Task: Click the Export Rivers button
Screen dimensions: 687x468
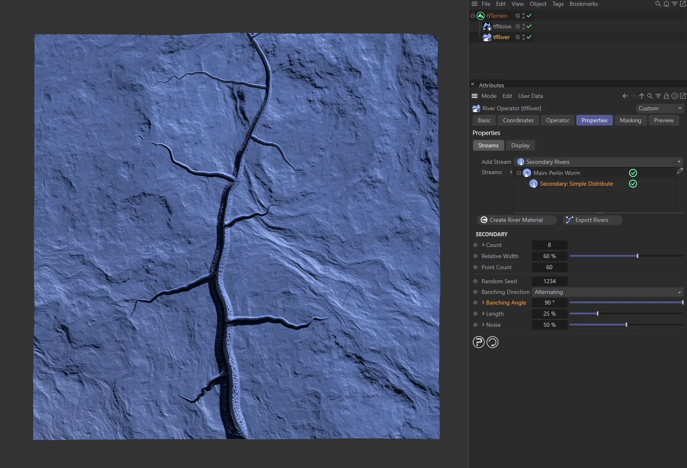Action: coord(592,219)
